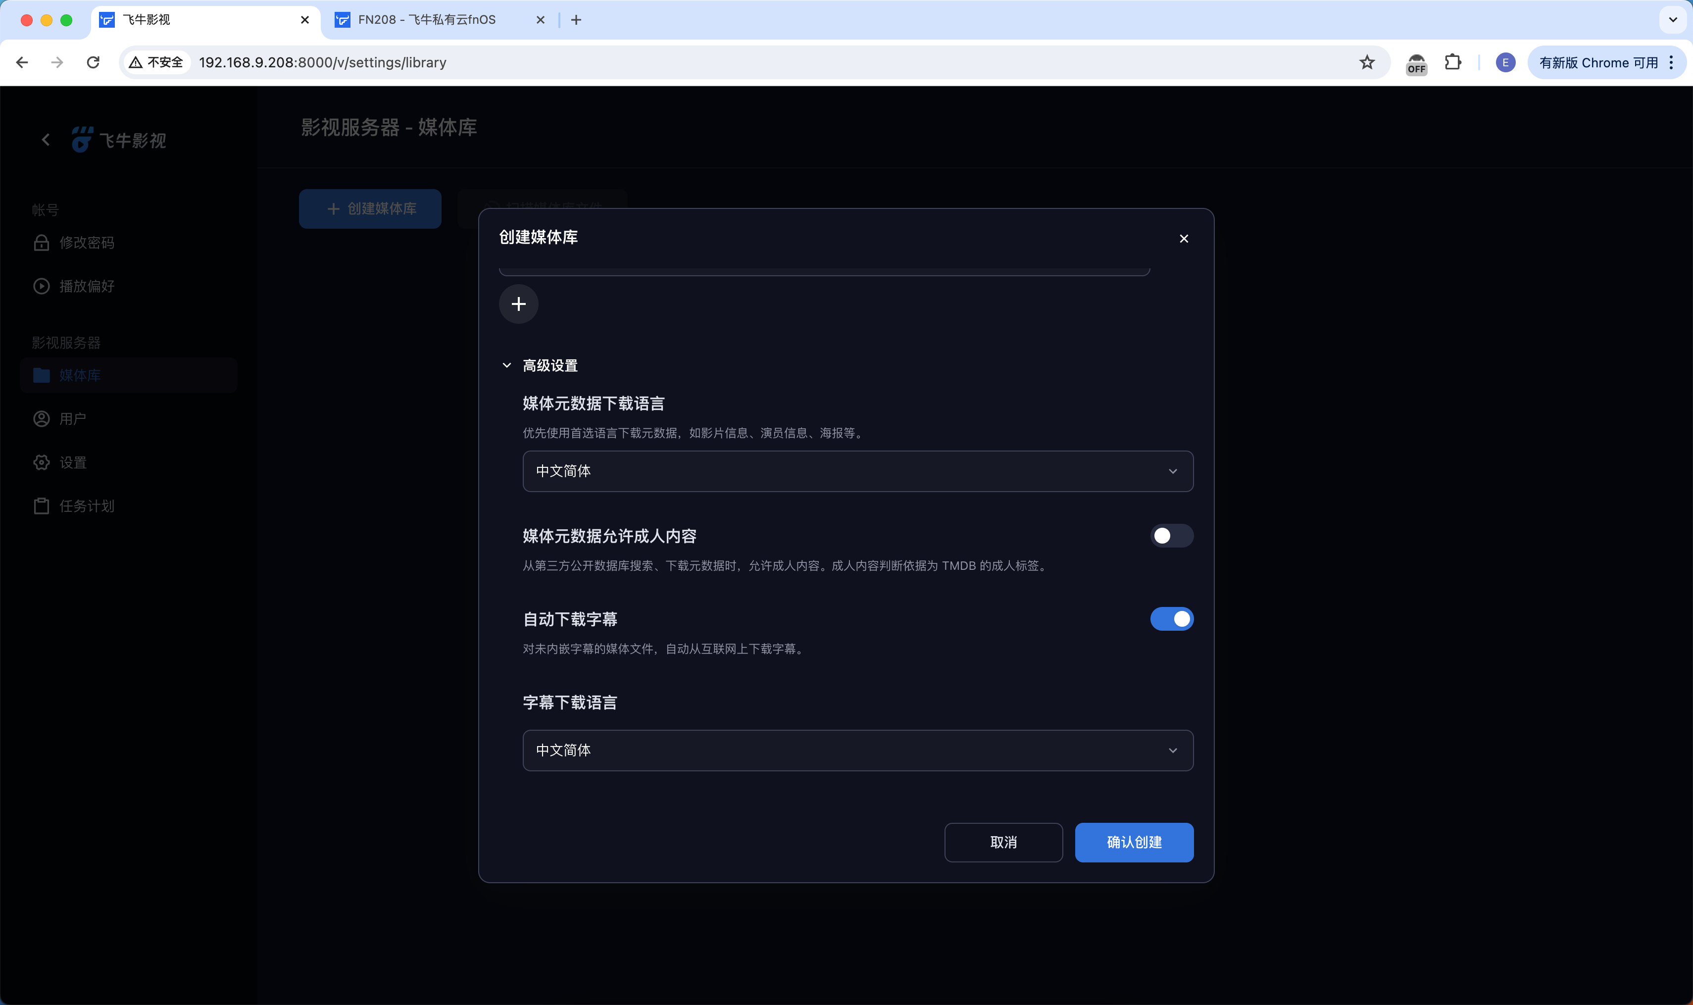
Task: Click the browser reload icon
Action: (94, 62)
